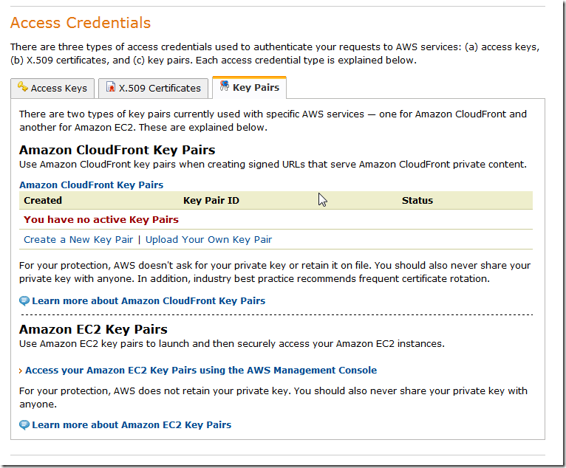This screenshot has width=566, height=468.
Task: Click the 'You have no active Key Pairs' message
Action: [101, 219]
